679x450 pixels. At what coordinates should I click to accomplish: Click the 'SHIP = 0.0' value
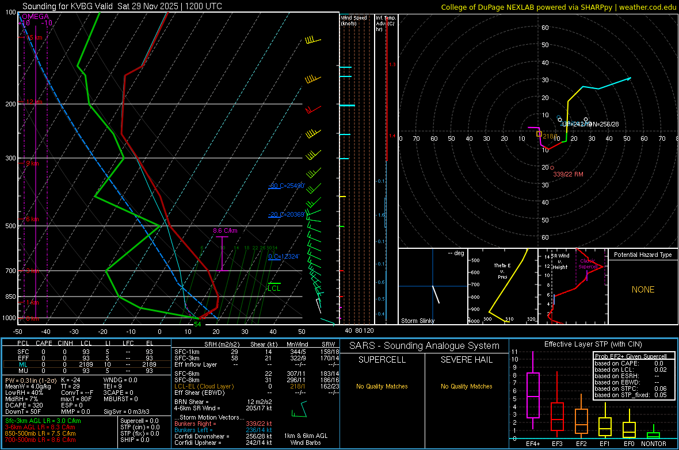click(135, 440)
